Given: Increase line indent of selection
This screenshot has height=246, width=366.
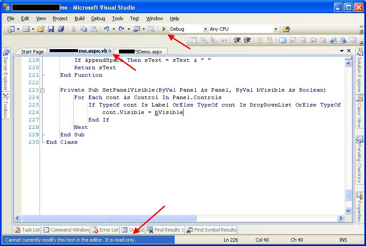Looking at the screenshot, I should 247,40.
